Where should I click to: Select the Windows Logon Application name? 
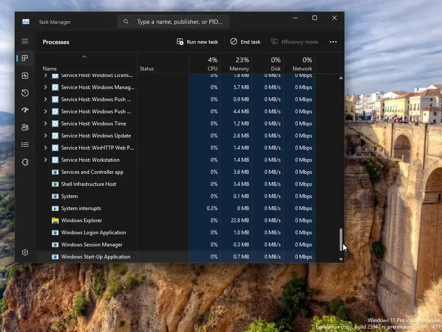(x=93, y=233)
